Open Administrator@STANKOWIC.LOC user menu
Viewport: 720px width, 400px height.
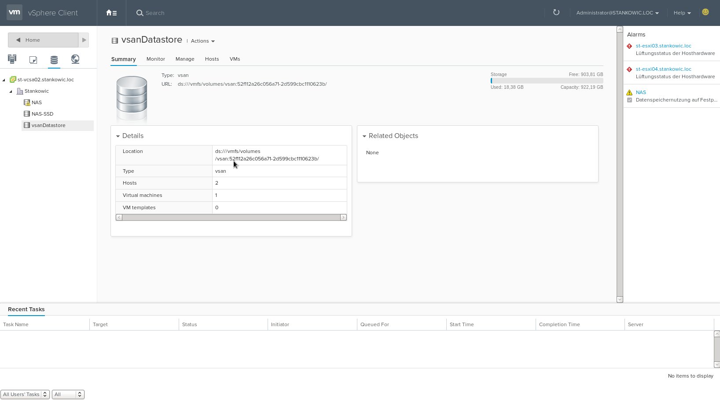pos(617,13)
